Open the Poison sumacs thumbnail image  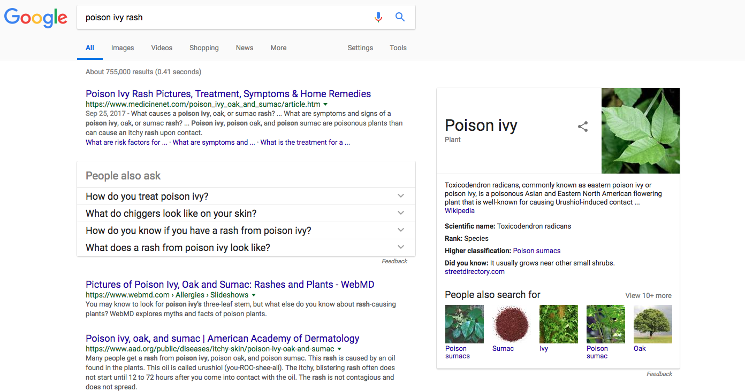[x=463, y=324]
